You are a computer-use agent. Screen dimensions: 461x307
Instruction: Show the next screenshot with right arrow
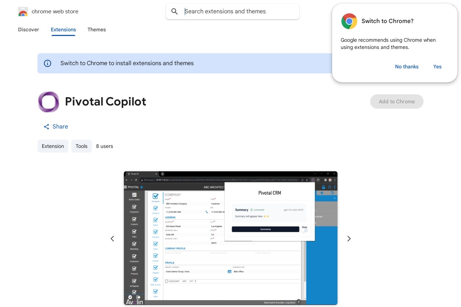click(349, 239)
